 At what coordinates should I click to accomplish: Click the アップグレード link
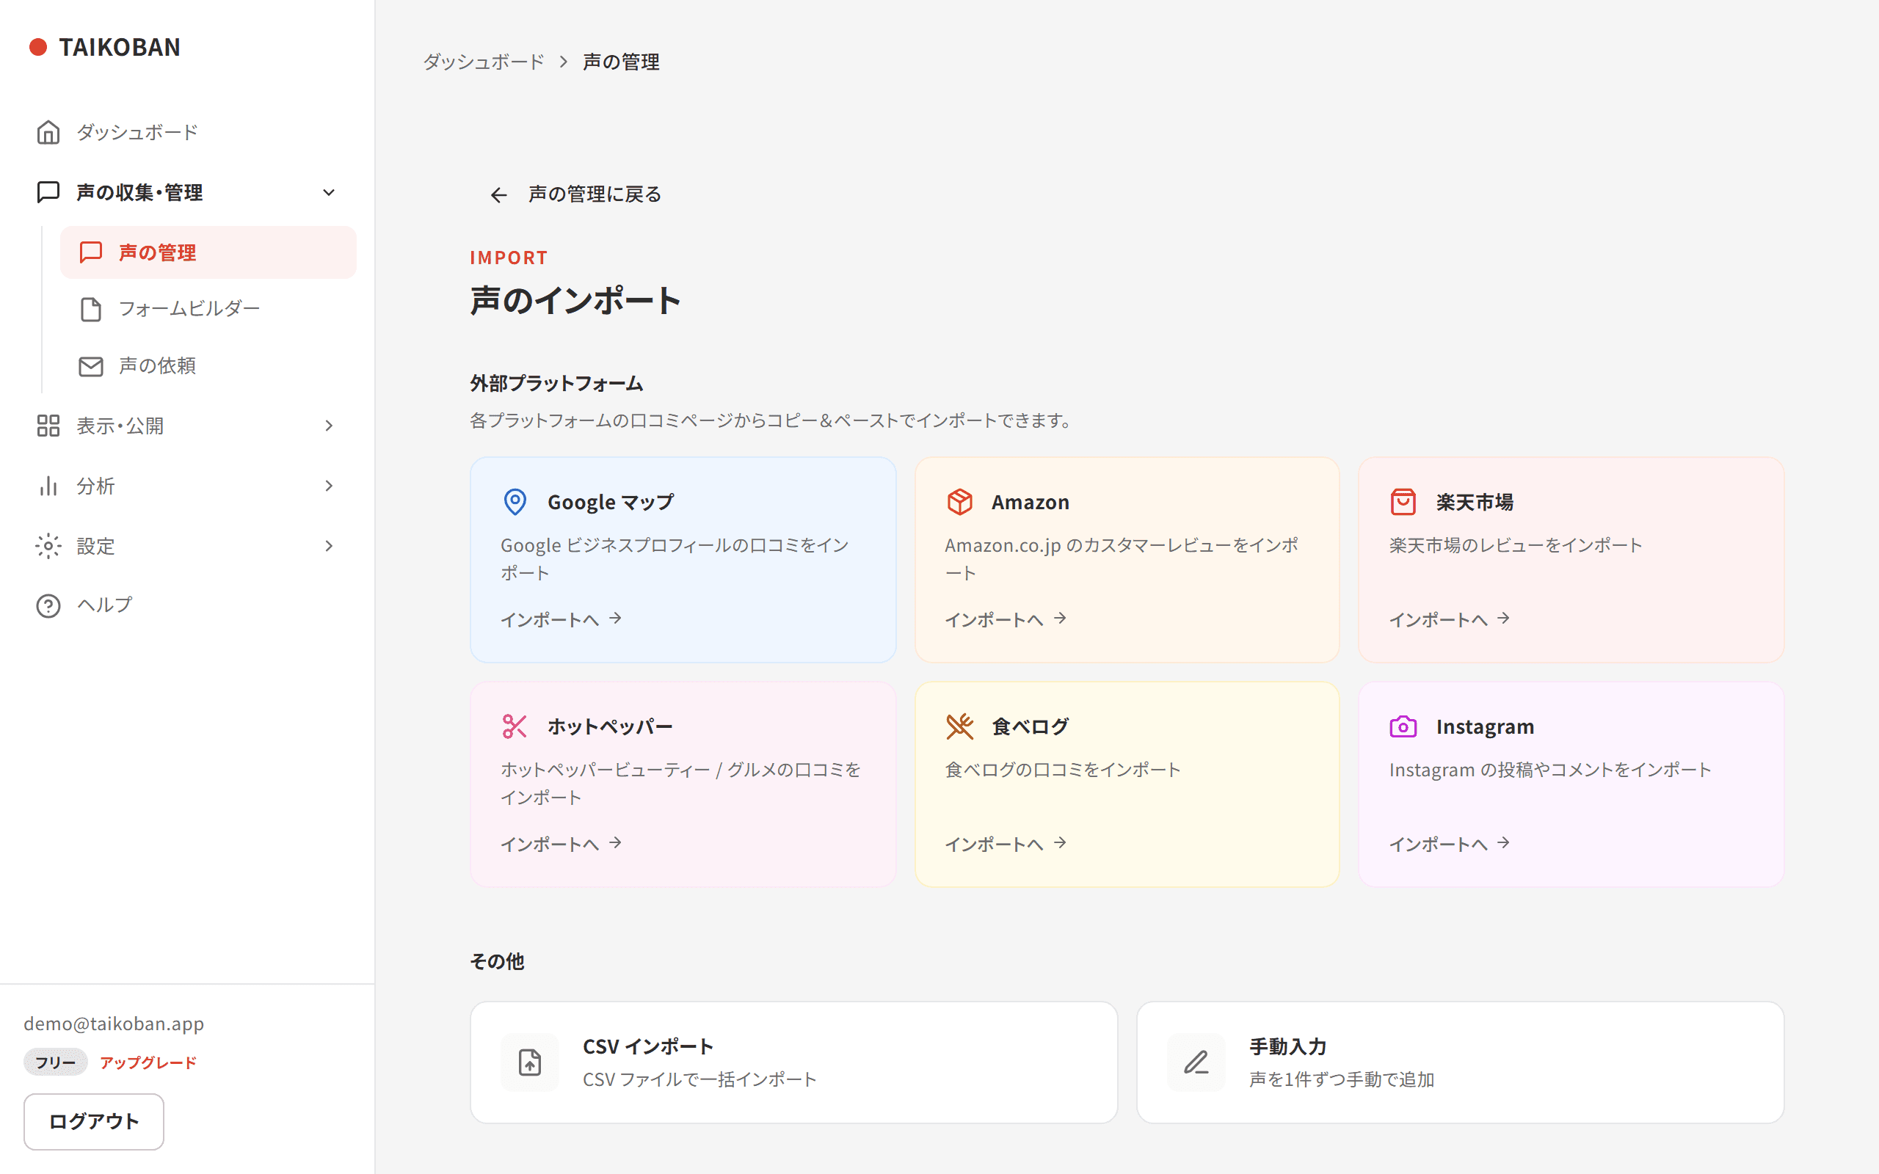[148, 1062]
